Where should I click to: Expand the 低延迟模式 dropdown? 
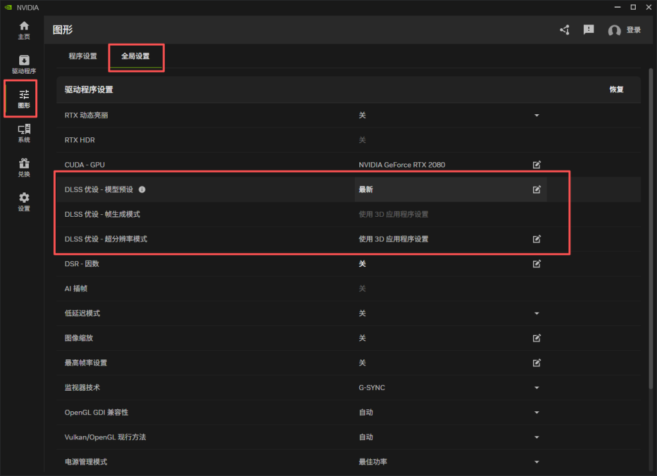click(537, 314)
